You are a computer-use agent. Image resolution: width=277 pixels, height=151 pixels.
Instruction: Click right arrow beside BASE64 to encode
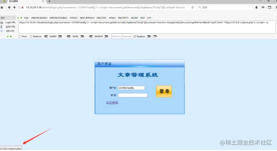[x=106, y=36]
